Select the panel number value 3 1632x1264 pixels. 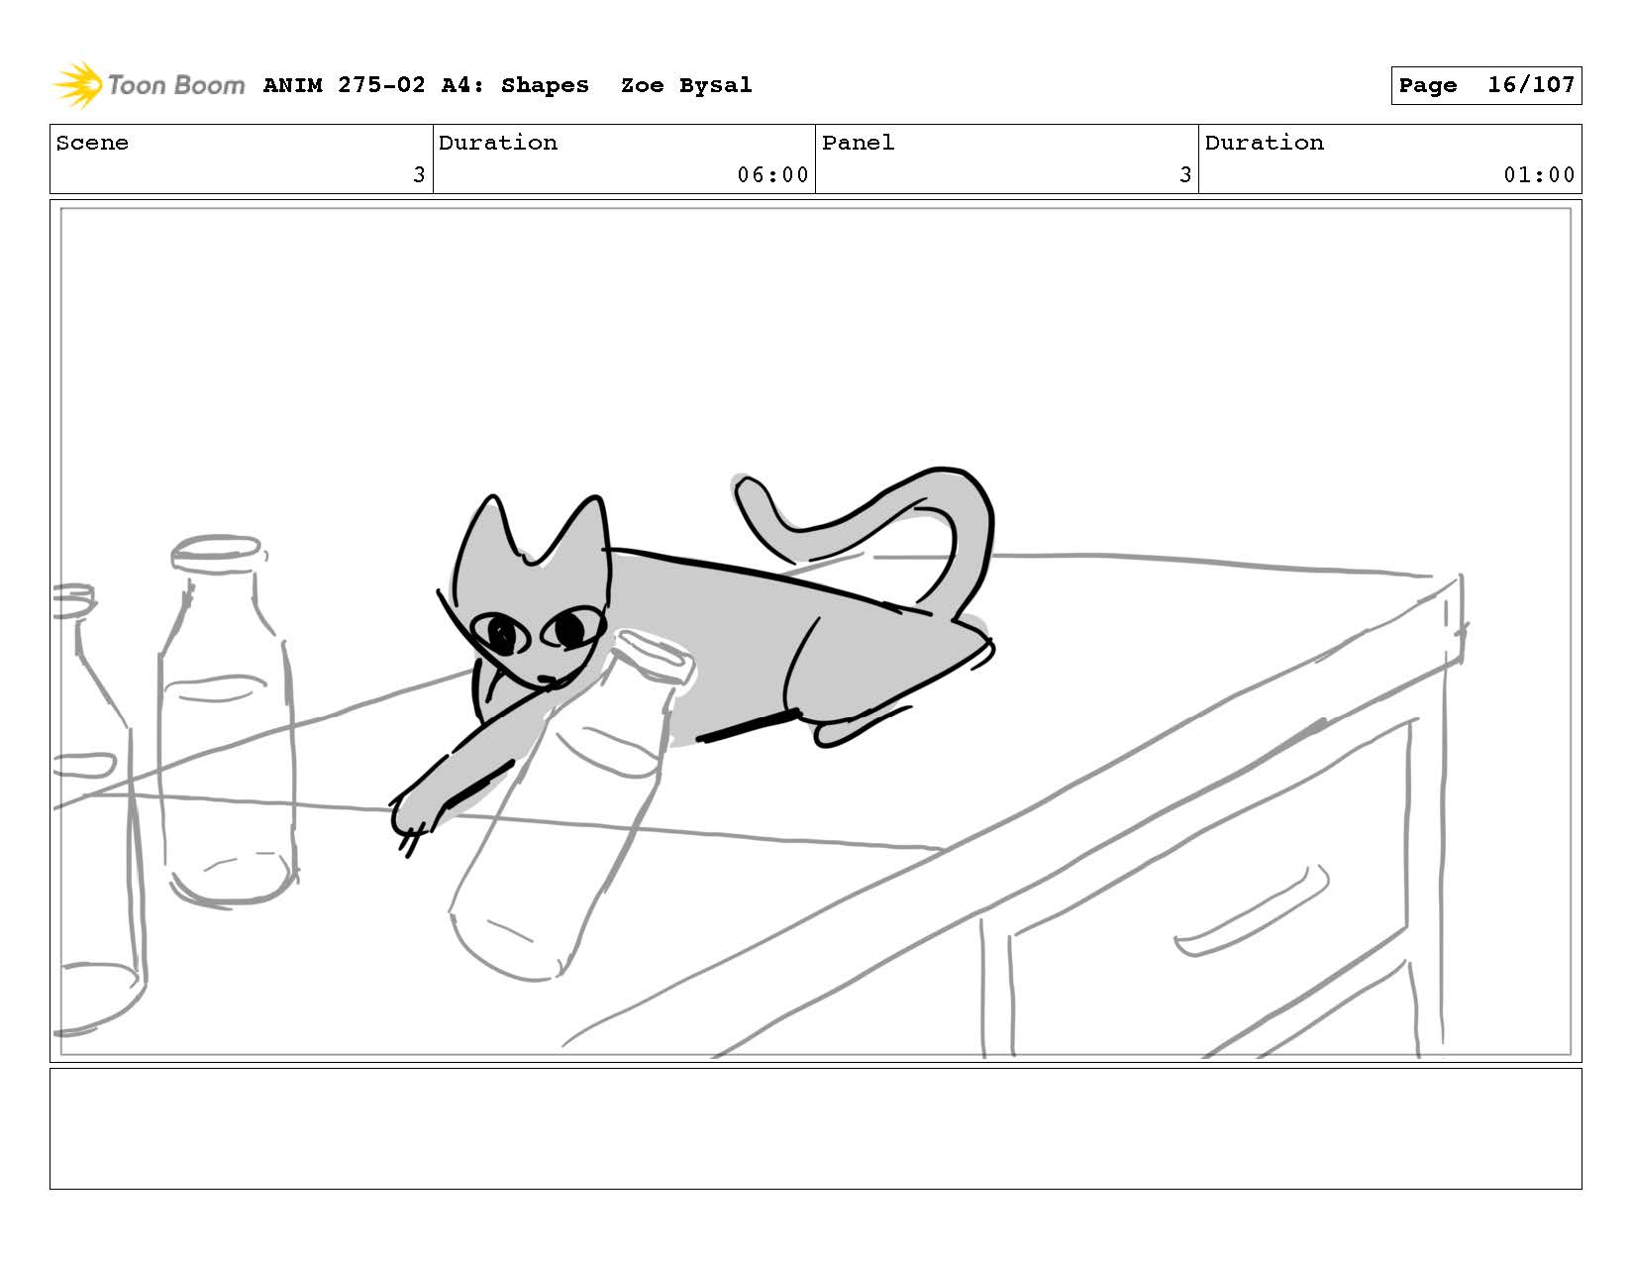pos(1184,175)
